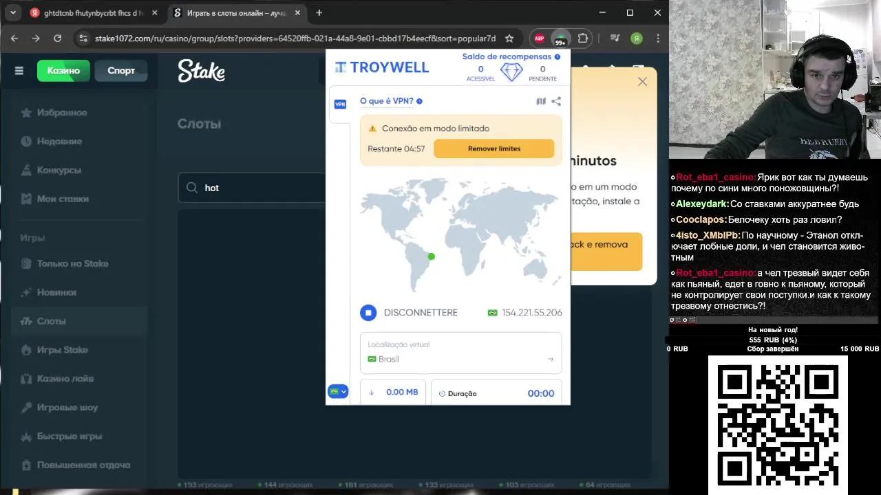Open Мои ставки in the sidebar

79,199
